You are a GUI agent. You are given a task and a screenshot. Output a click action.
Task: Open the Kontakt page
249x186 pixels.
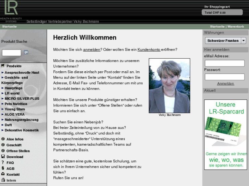click(13, 174)
